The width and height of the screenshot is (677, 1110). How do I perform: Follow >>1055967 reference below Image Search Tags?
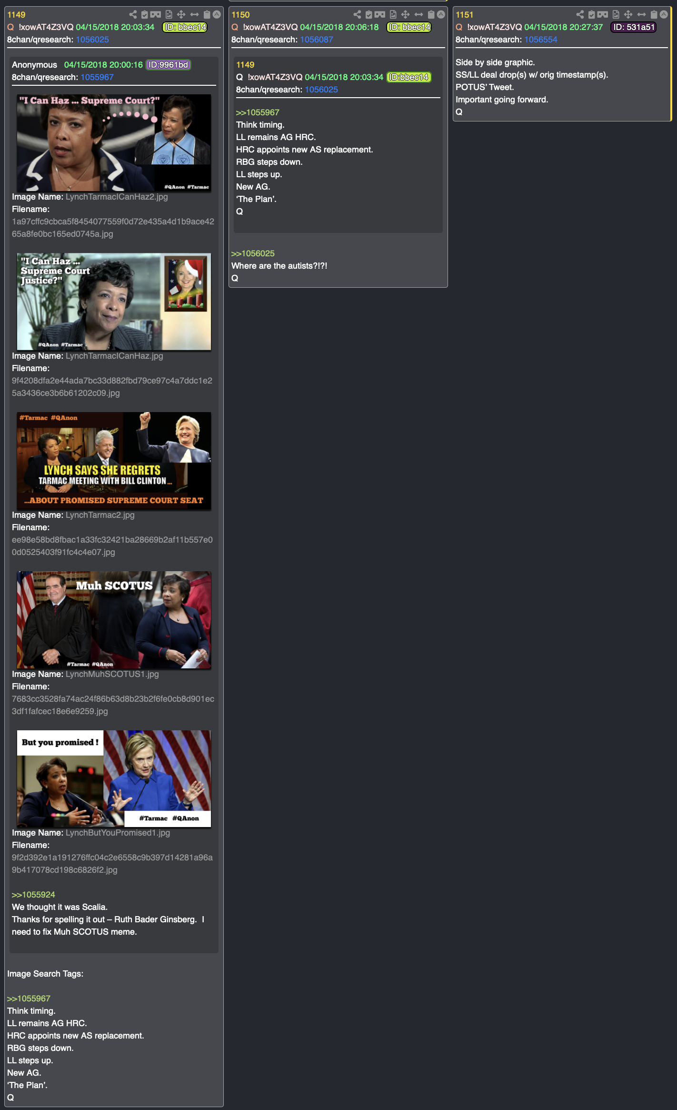(29, 999)
